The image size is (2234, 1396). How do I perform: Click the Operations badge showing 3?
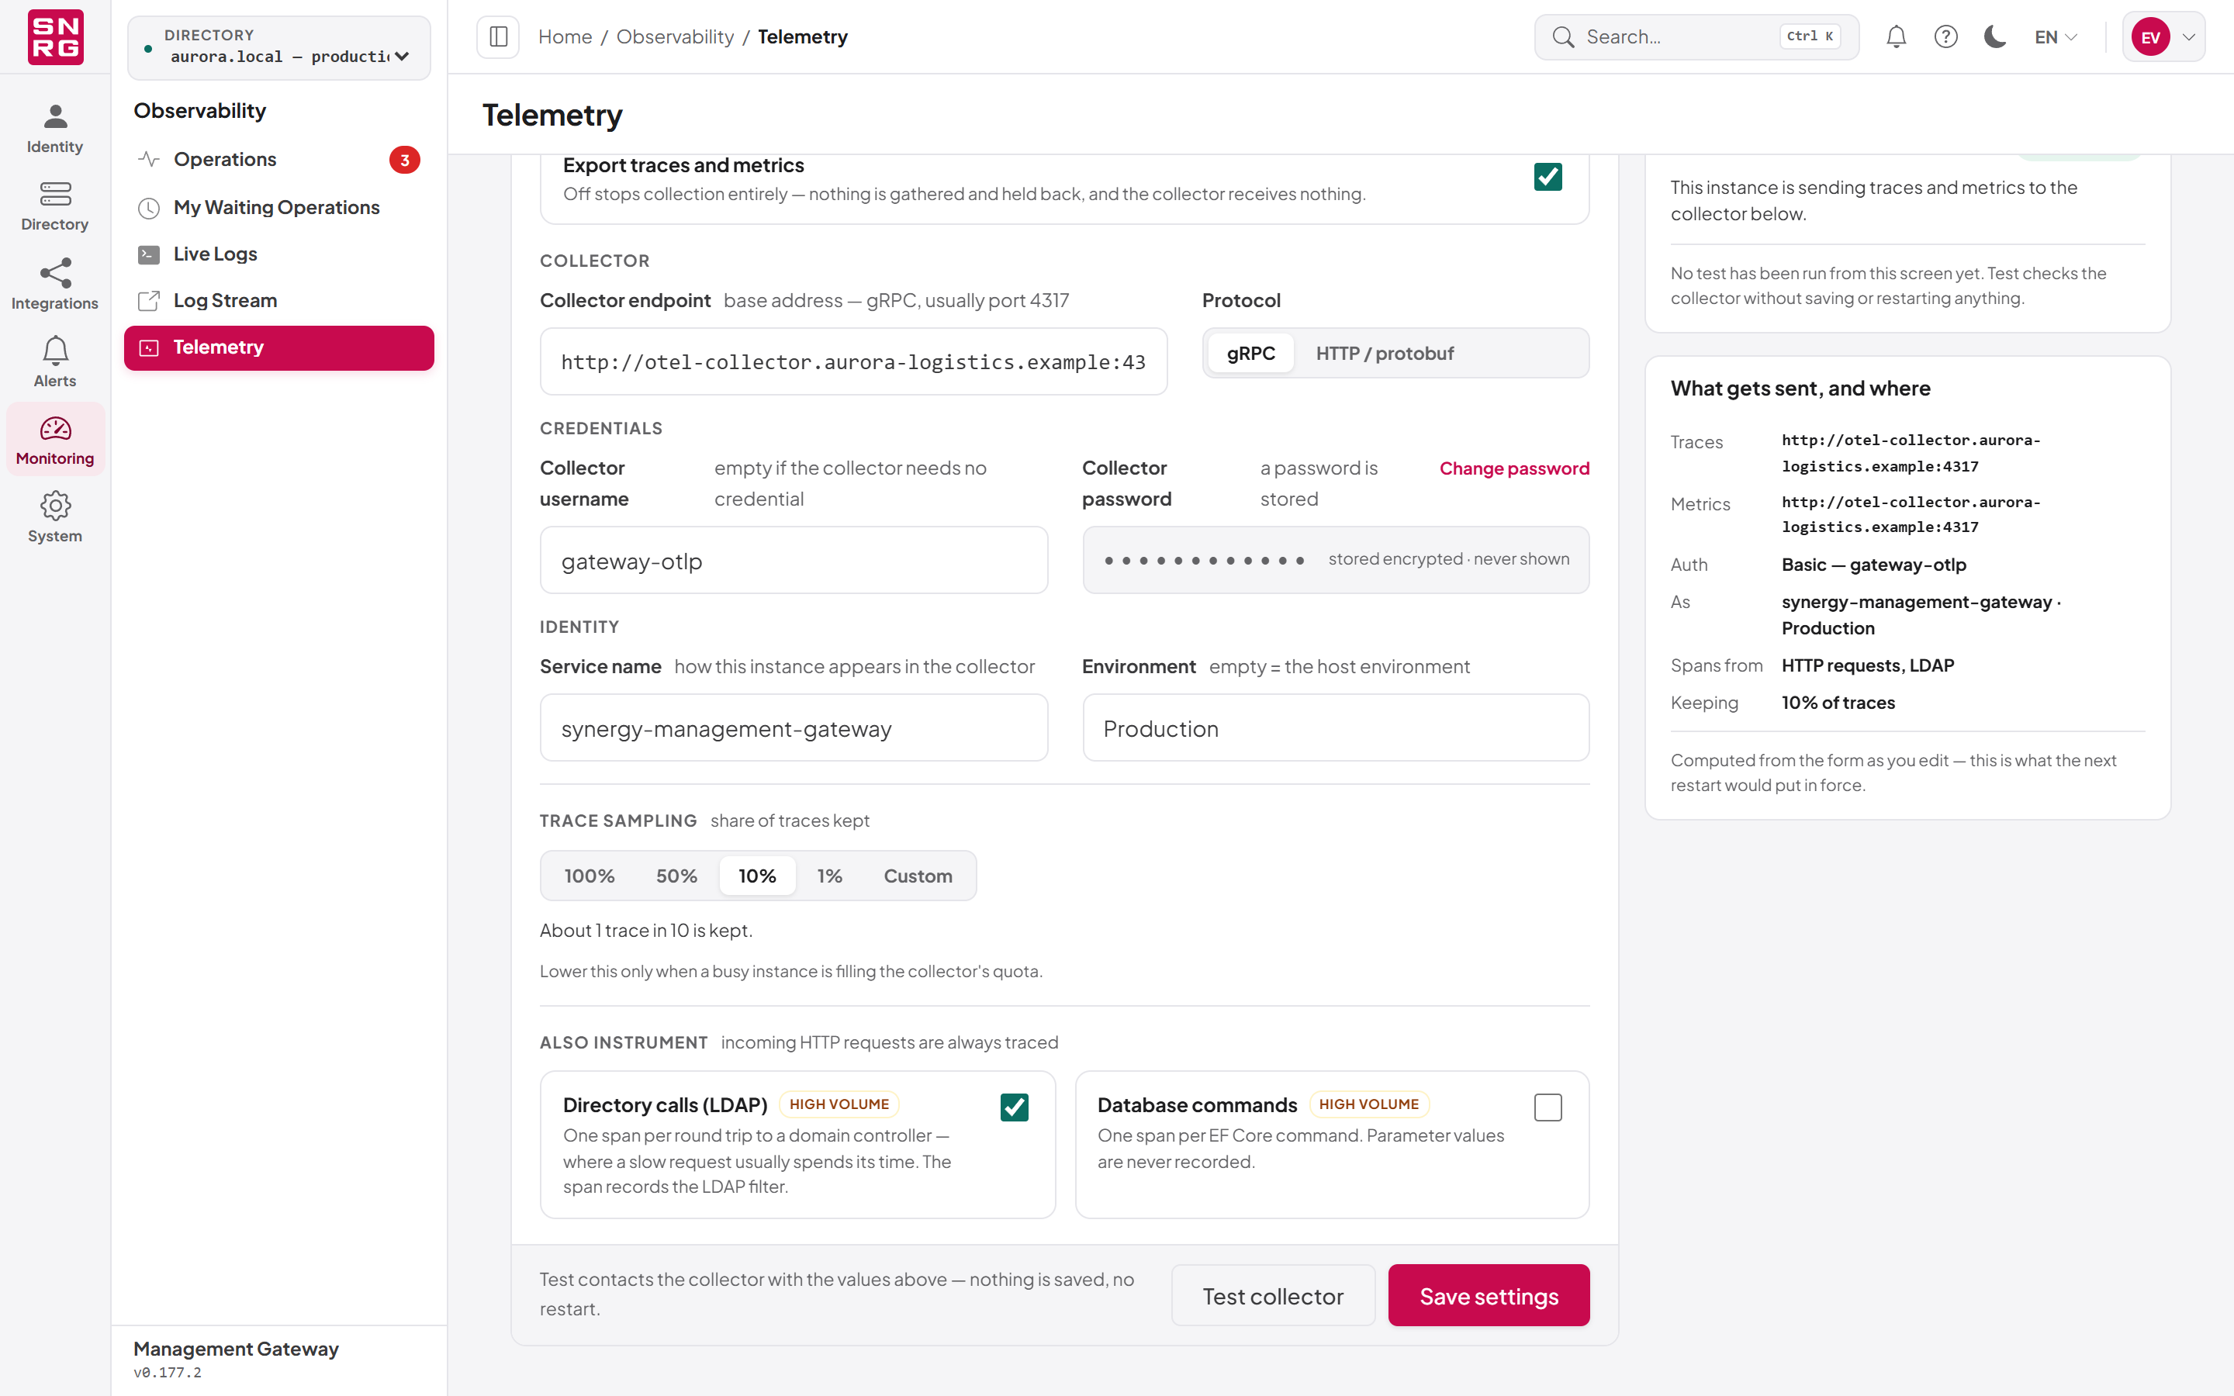click(404, 160)
